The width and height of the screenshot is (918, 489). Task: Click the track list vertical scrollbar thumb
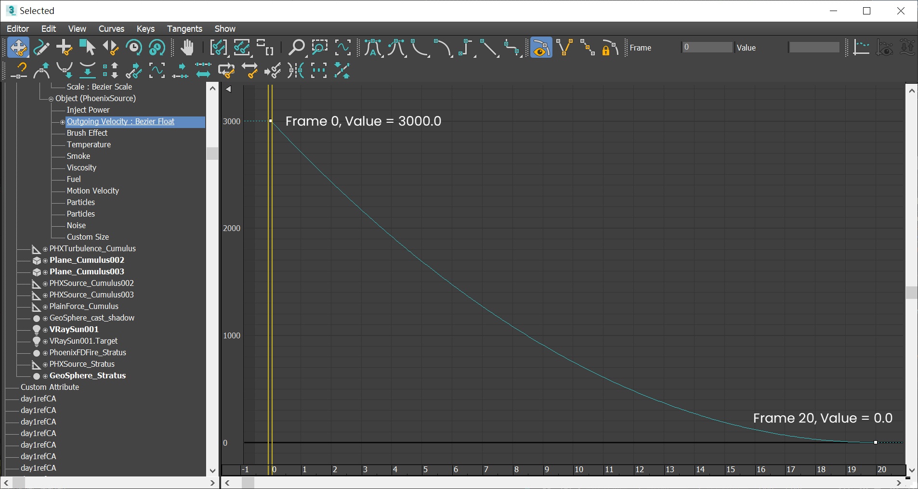212,154
